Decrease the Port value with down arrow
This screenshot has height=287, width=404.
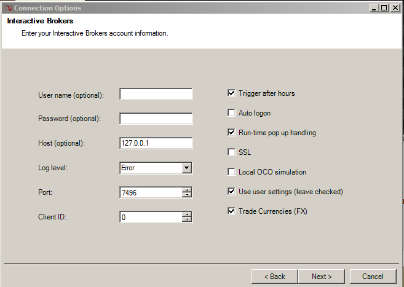click(x=187, y=195)
